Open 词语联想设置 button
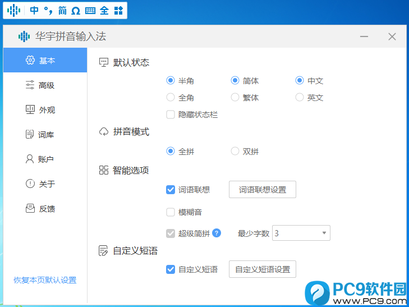The height and width of the screenshot is (307, 409). pyautogui.click(x=263, y=189)
